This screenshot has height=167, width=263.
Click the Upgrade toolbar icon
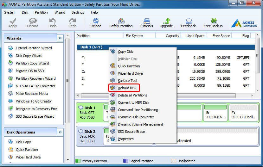[166, 23]
